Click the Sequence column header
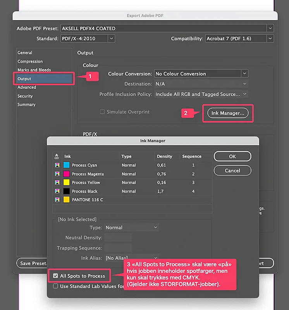This screenshot has width=289, height=310. 196,157
